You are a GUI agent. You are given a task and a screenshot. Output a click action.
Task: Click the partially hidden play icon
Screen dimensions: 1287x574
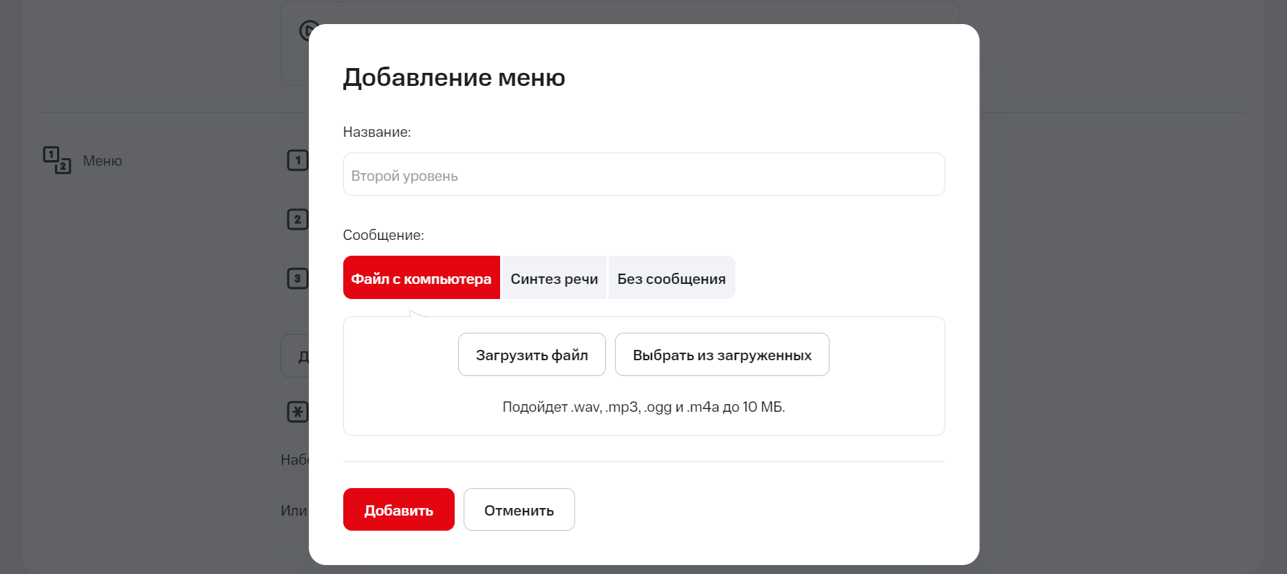(x=304, y=31)
